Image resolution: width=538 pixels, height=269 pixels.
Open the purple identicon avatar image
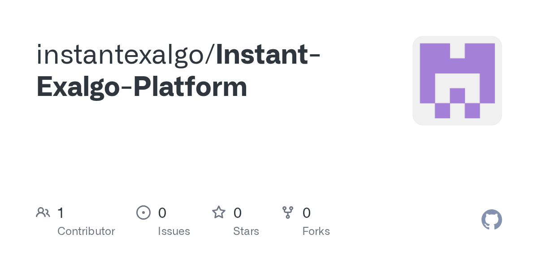click(x=457, y=81)
